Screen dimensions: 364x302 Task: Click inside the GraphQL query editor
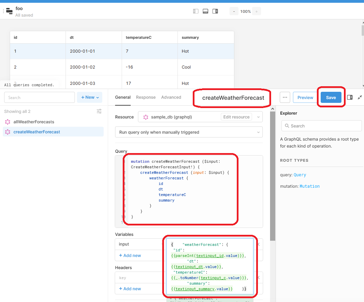189,192
